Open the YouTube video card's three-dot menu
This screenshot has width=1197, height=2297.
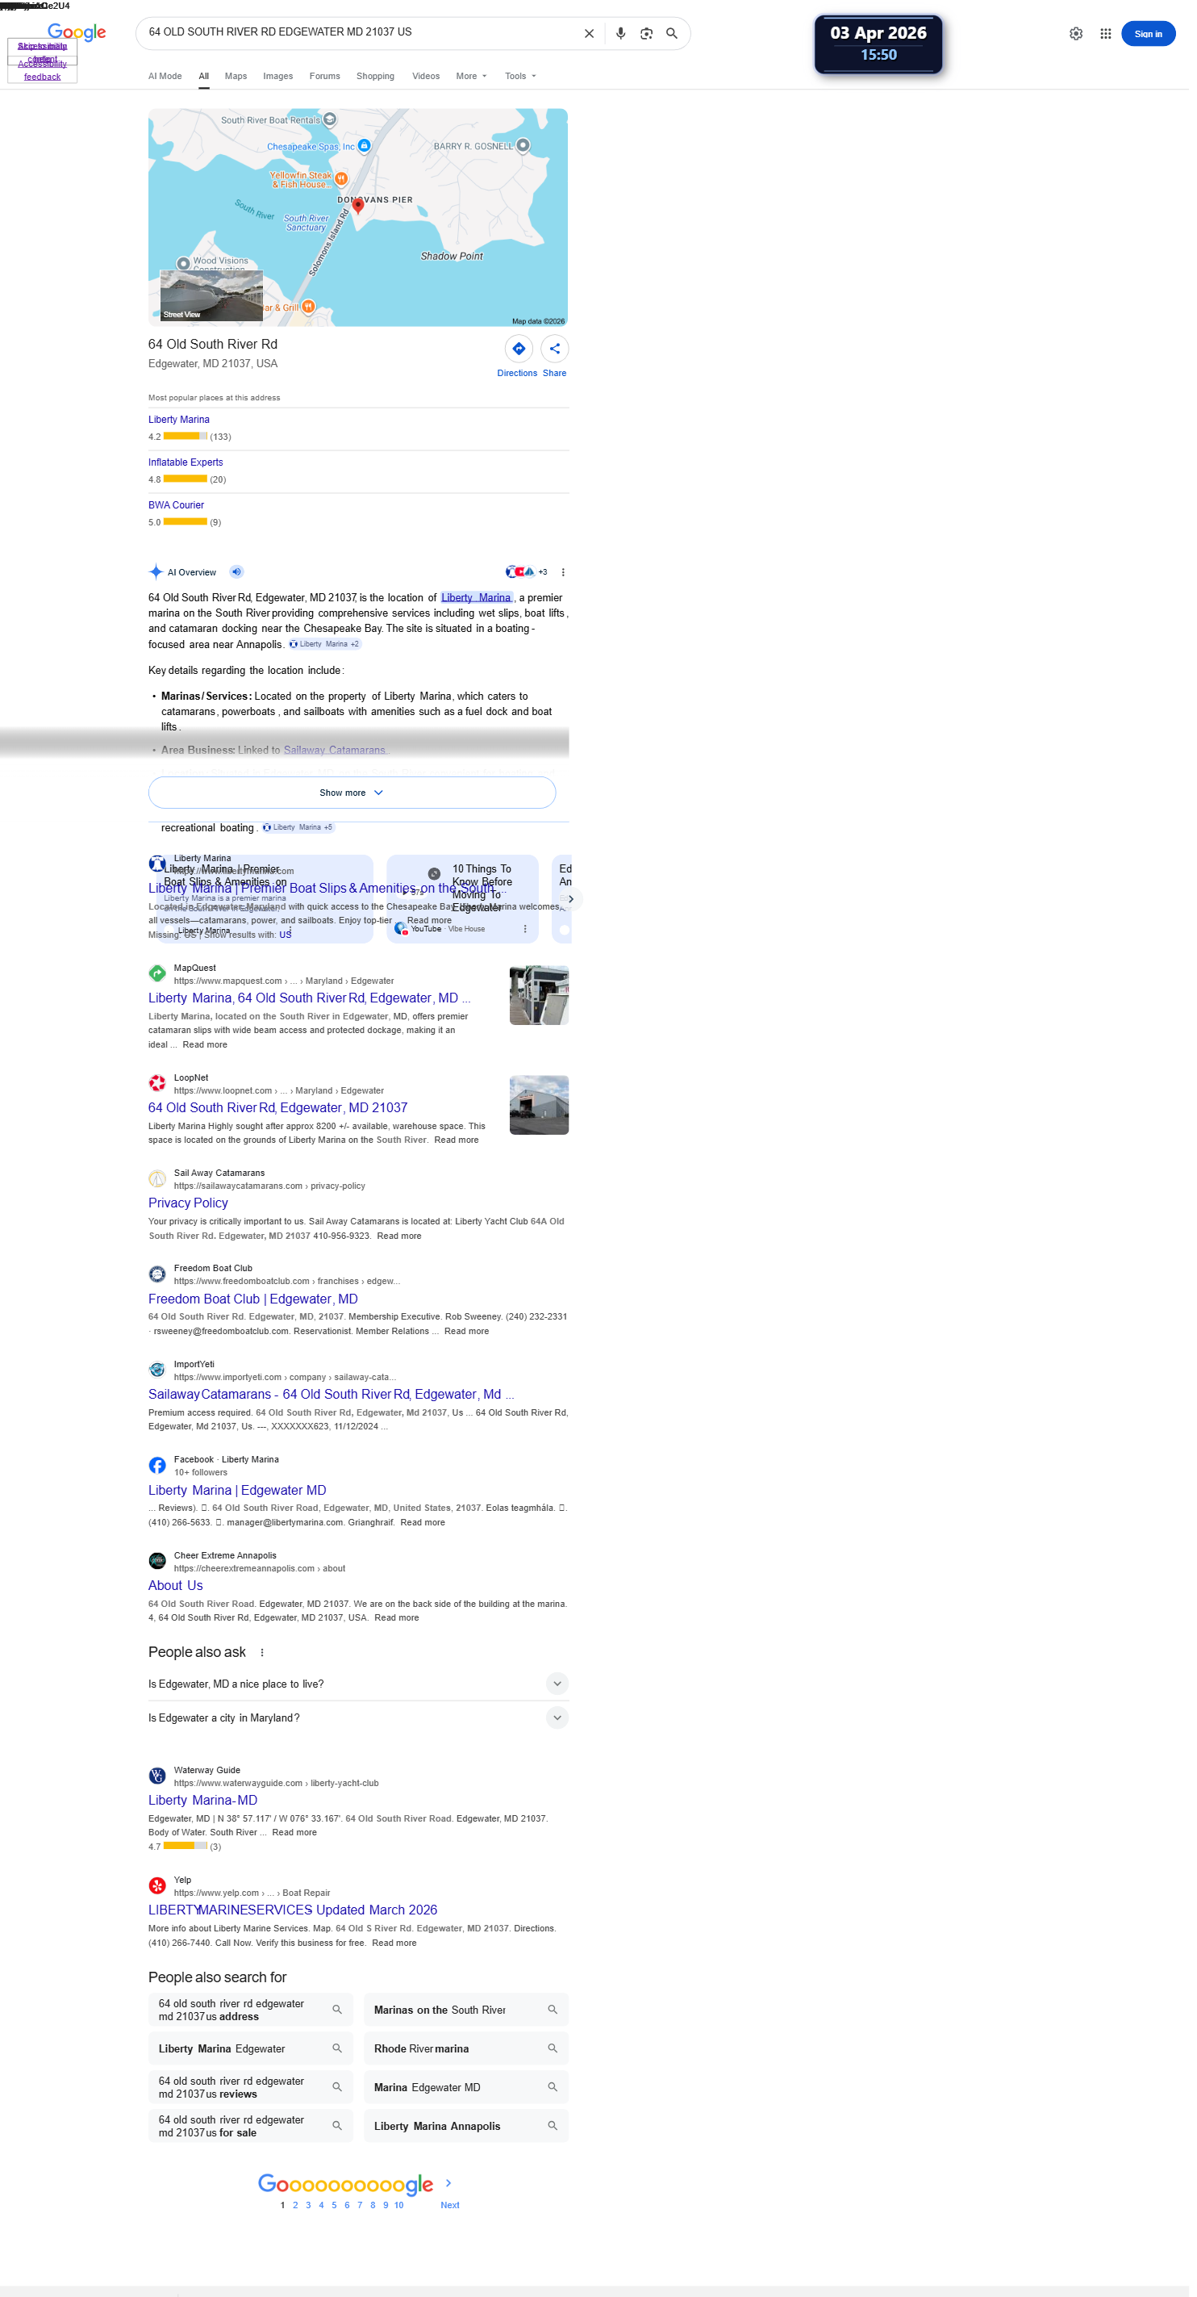click(x=525, y=929)
